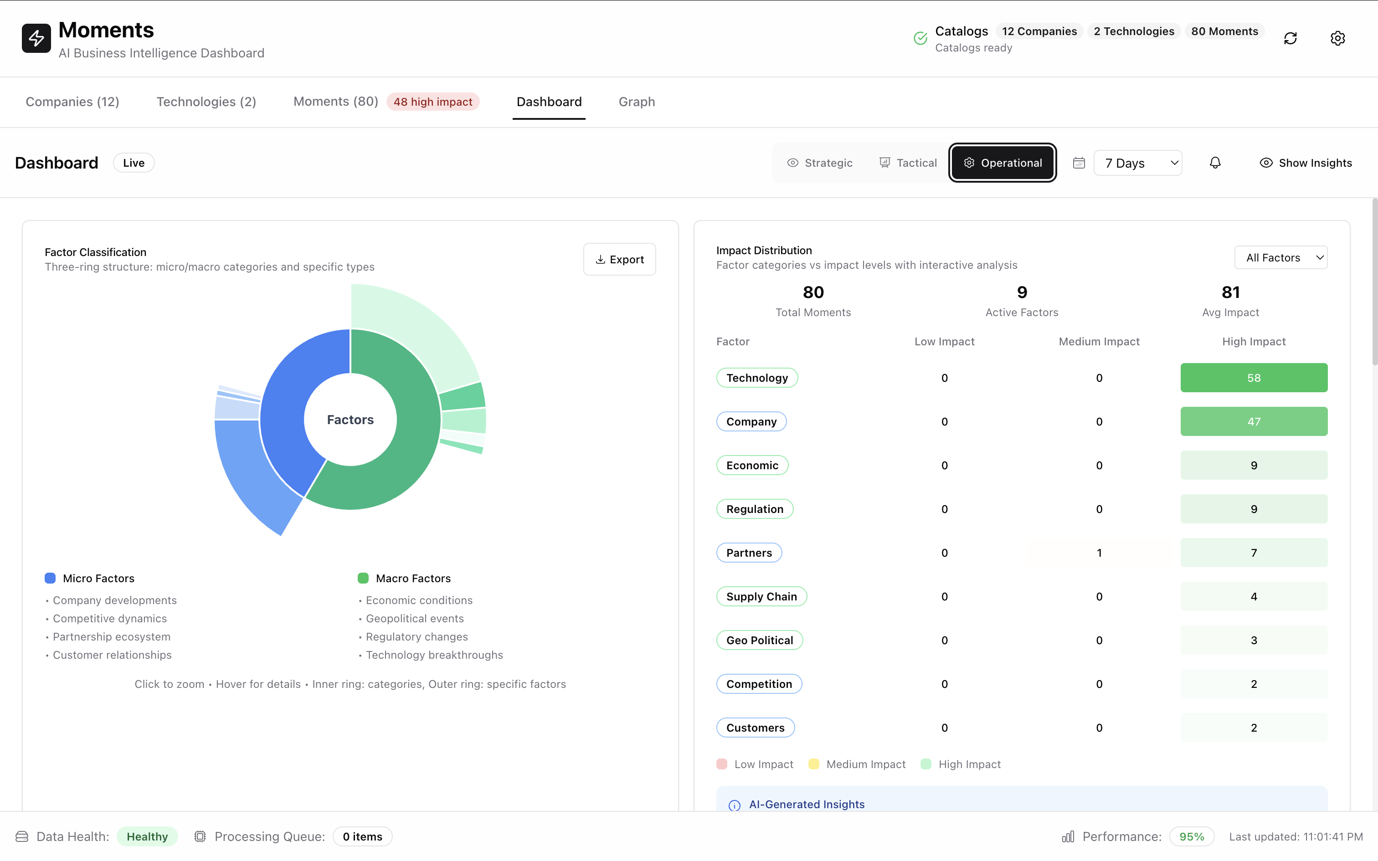Image resolution: width=1378 pixels, height=861 pixels.
Task: Switch to the Graph tab
Action: coord(636,102)
